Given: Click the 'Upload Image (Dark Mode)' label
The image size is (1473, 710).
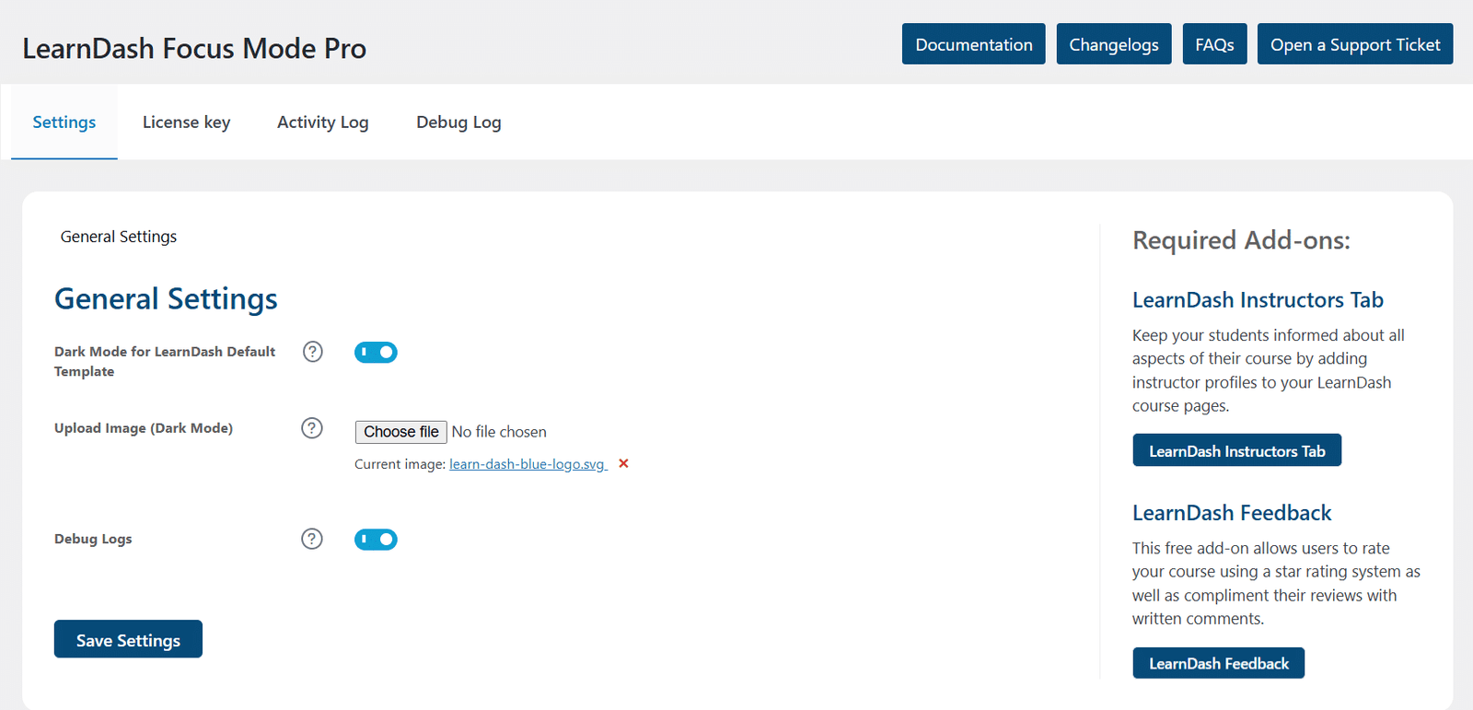Looking at the screenshot, I should pyautogui.click(x=144, y=428).
